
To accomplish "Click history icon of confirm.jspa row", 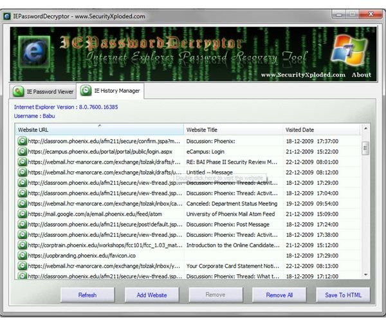I will 22,141.
